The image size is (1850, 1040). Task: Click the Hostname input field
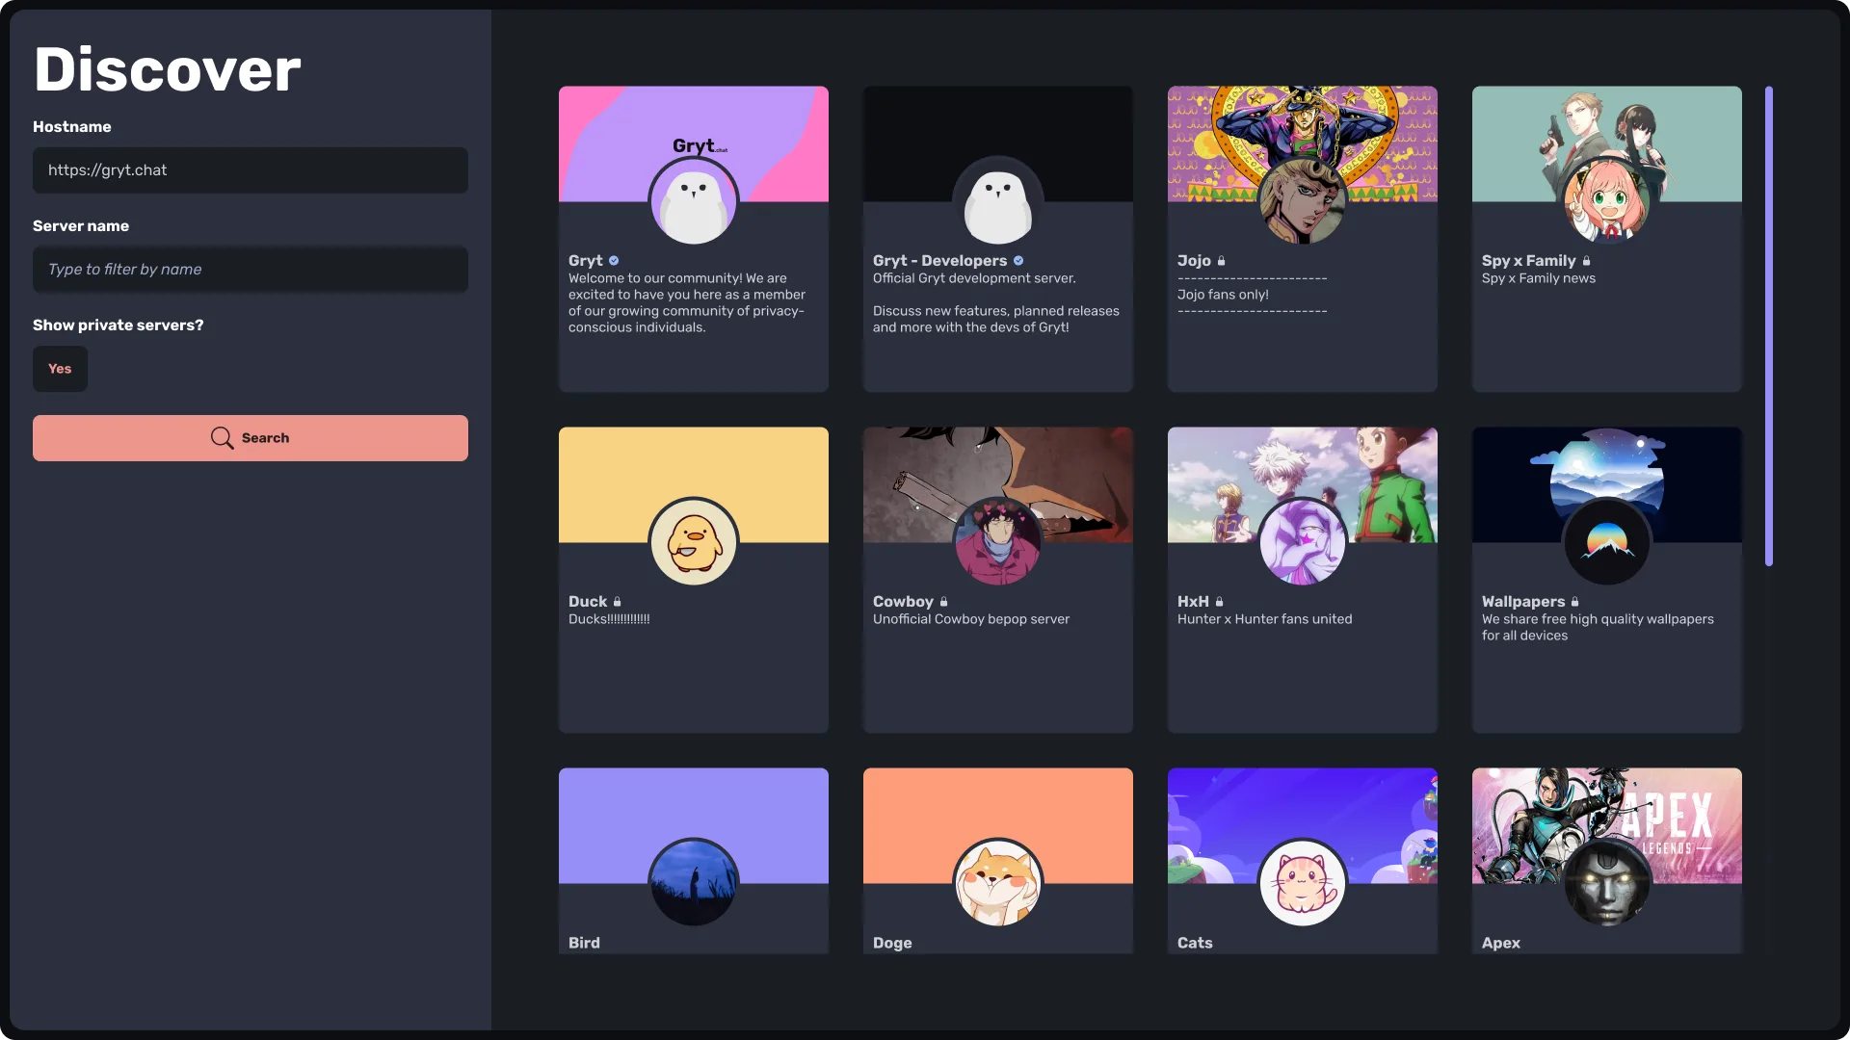[251, 170]
